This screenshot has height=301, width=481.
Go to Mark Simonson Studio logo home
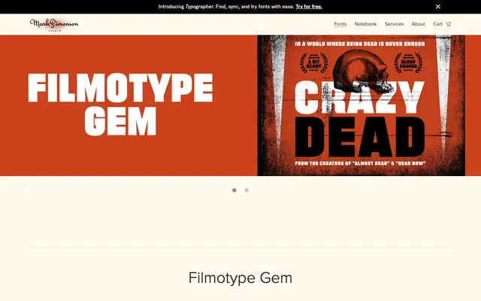coord(54,24)
